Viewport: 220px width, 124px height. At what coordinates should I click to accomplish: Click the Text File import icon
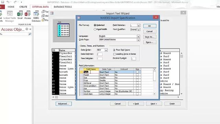(43, 12)
